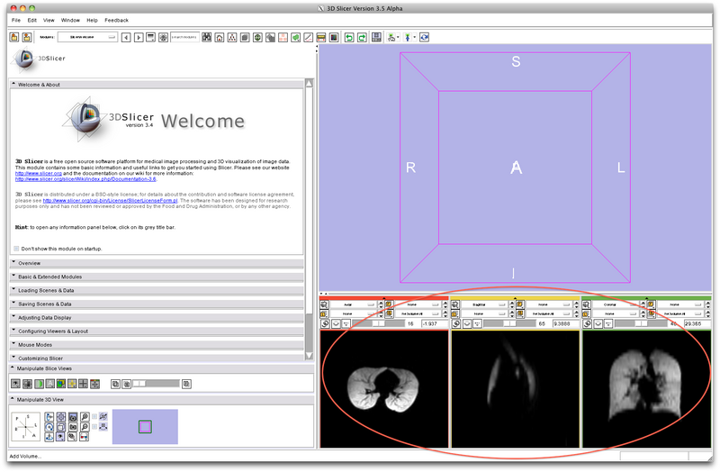Collapse the Manipulate Slice Views panel
720x472 pixels.
pyautogui.click(x=161, y=368)
